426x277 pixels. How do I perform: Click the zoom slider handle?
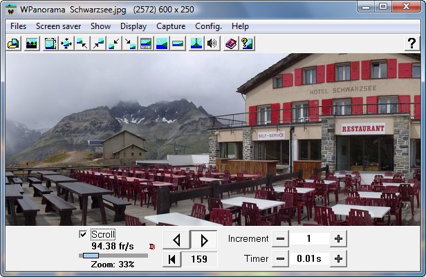tap(91, 256)
